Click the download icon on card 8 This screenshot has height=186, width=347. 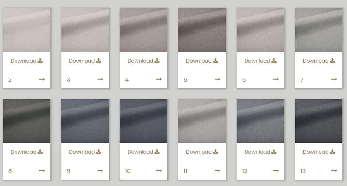point(40,151)
